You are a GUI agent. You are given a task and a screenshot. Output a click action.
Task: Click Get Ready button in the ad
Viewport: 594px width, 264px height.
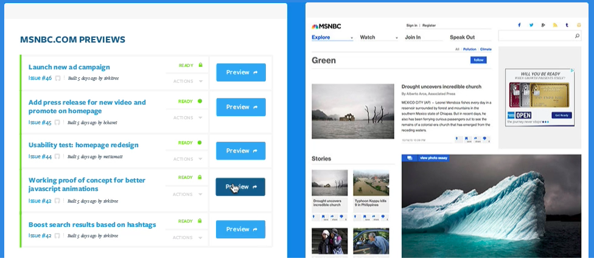pos(561,115)
